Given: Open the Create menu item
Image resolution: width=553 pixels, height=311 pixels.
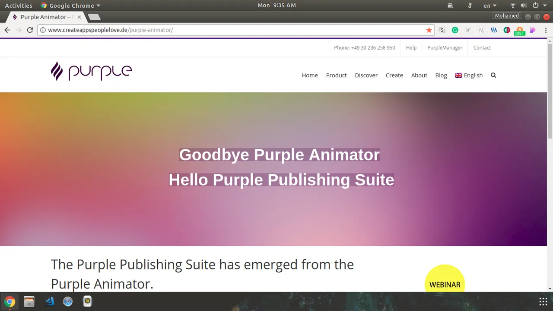Looking at the screenshot, I should (394, 75).
